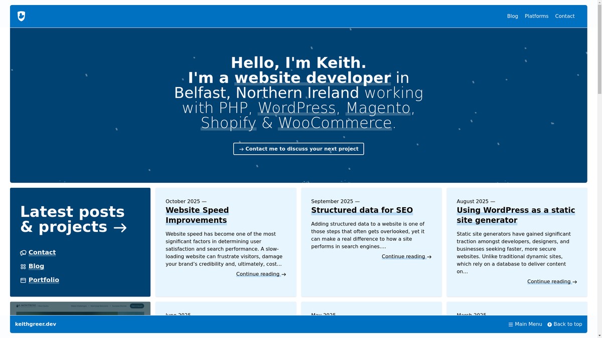Follow the WordPress link in the hero text
This screenshot has height=338, width=602.
point(296,108)
